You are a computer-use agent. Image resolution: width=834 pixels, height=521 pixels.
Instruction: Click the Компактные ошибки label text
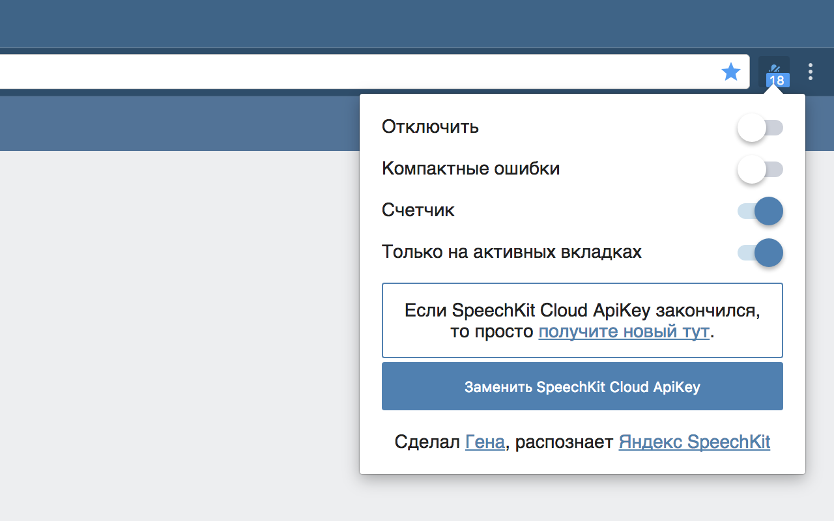pyautogui.click(x=471, y=169)
